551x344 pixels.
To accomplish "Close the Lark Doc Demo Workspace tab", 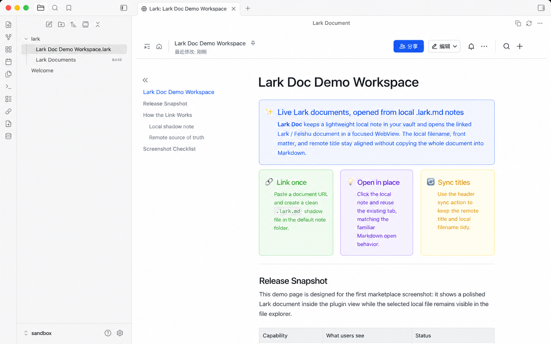I will (234, 9).
